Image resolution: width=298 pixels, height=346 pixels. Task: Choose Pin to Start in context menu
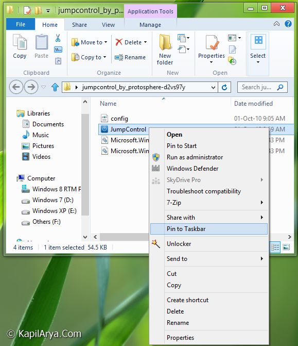[x=208, y=146]
